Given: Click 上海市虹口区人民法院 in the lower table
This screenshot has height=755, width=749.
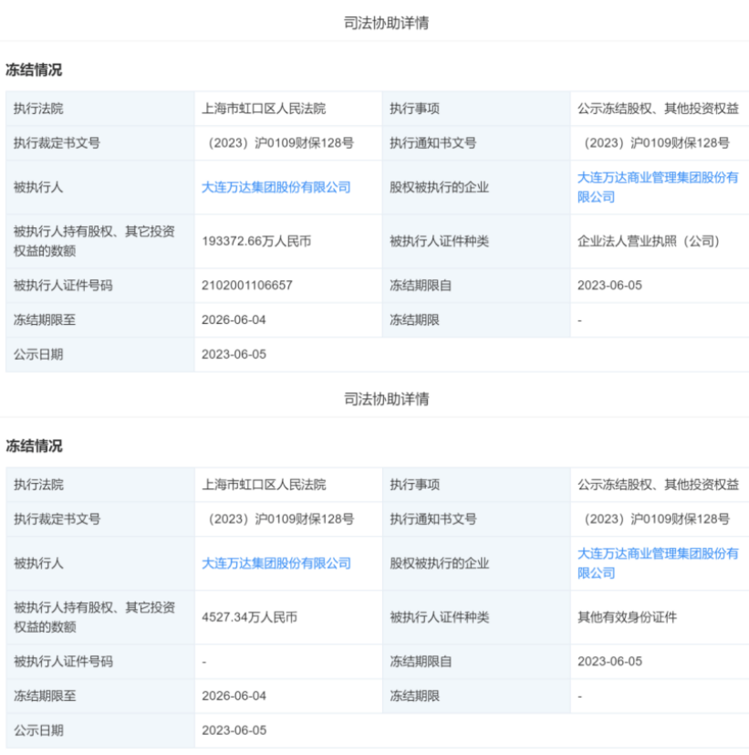Looking at the screenshot, I should (264, 485).
